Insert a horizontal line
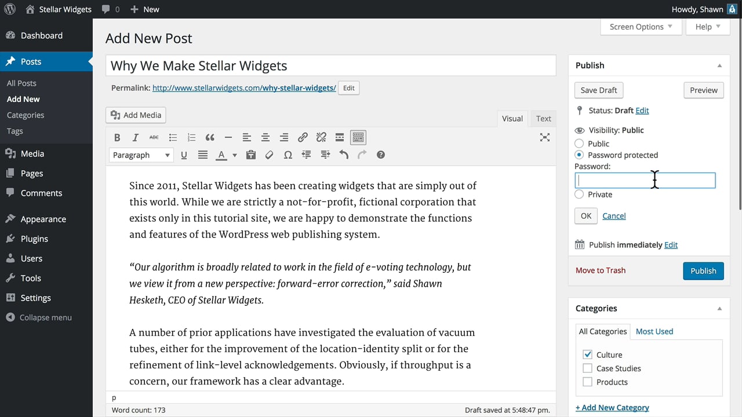Screen dimensions: 742x417 [228, 137]
